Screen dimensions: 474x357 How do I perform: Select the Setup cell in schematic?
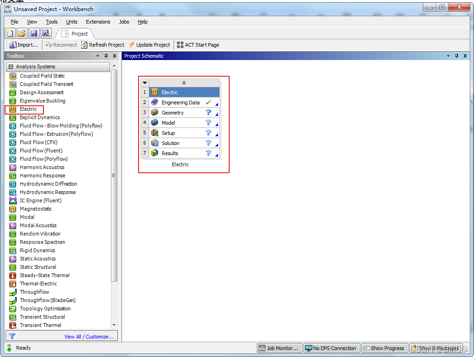tap(184, 133)
